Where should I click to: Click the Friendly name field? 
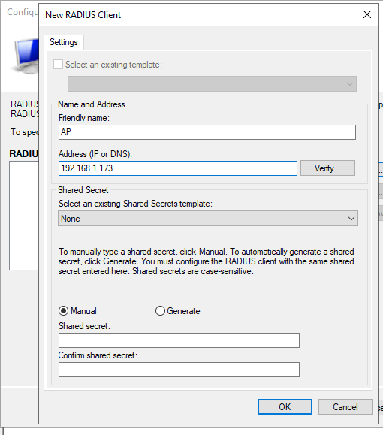coord(207,132)
